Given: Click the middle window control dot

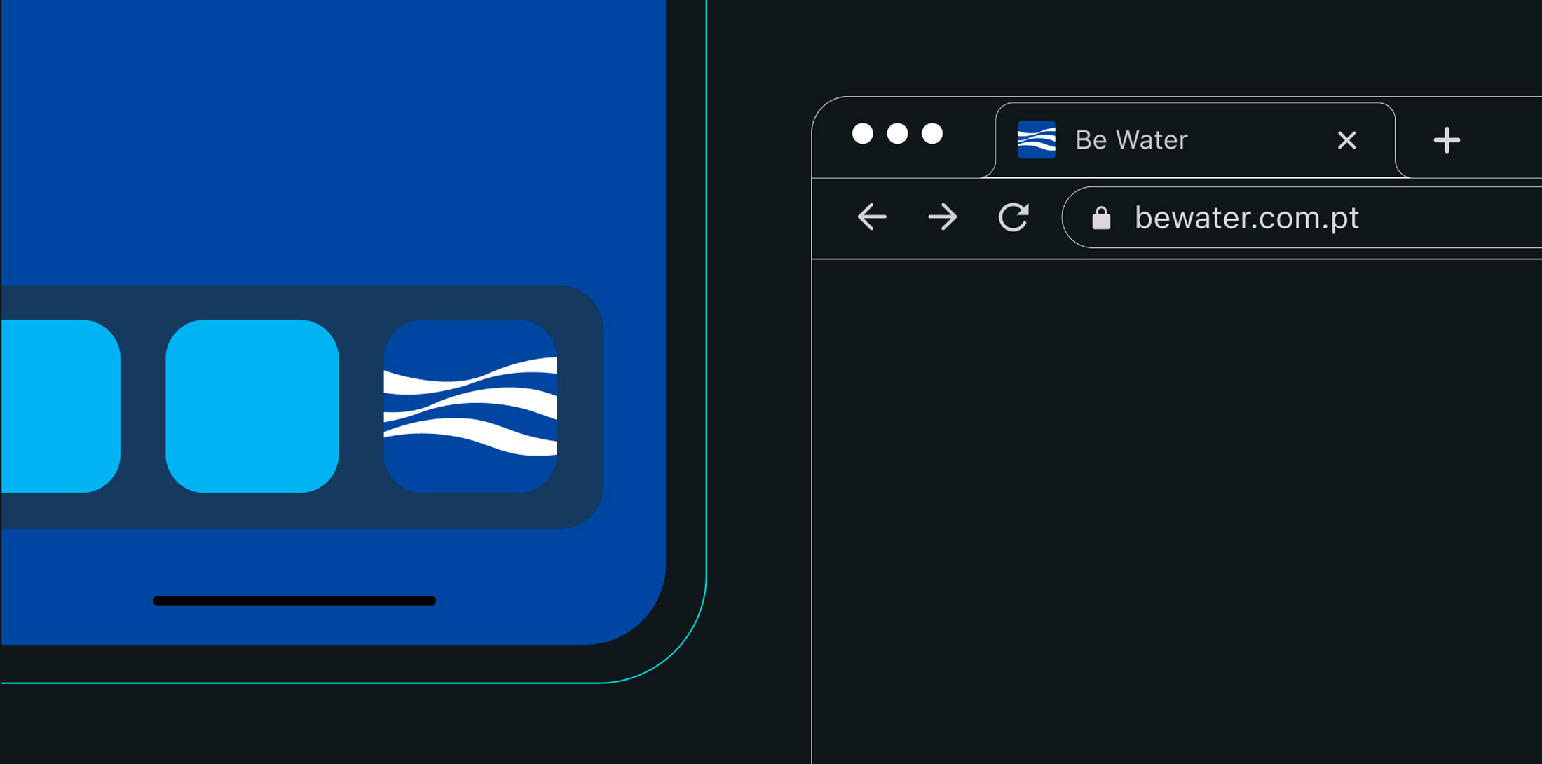Looking at the screenshot, I should pos(897,133).
